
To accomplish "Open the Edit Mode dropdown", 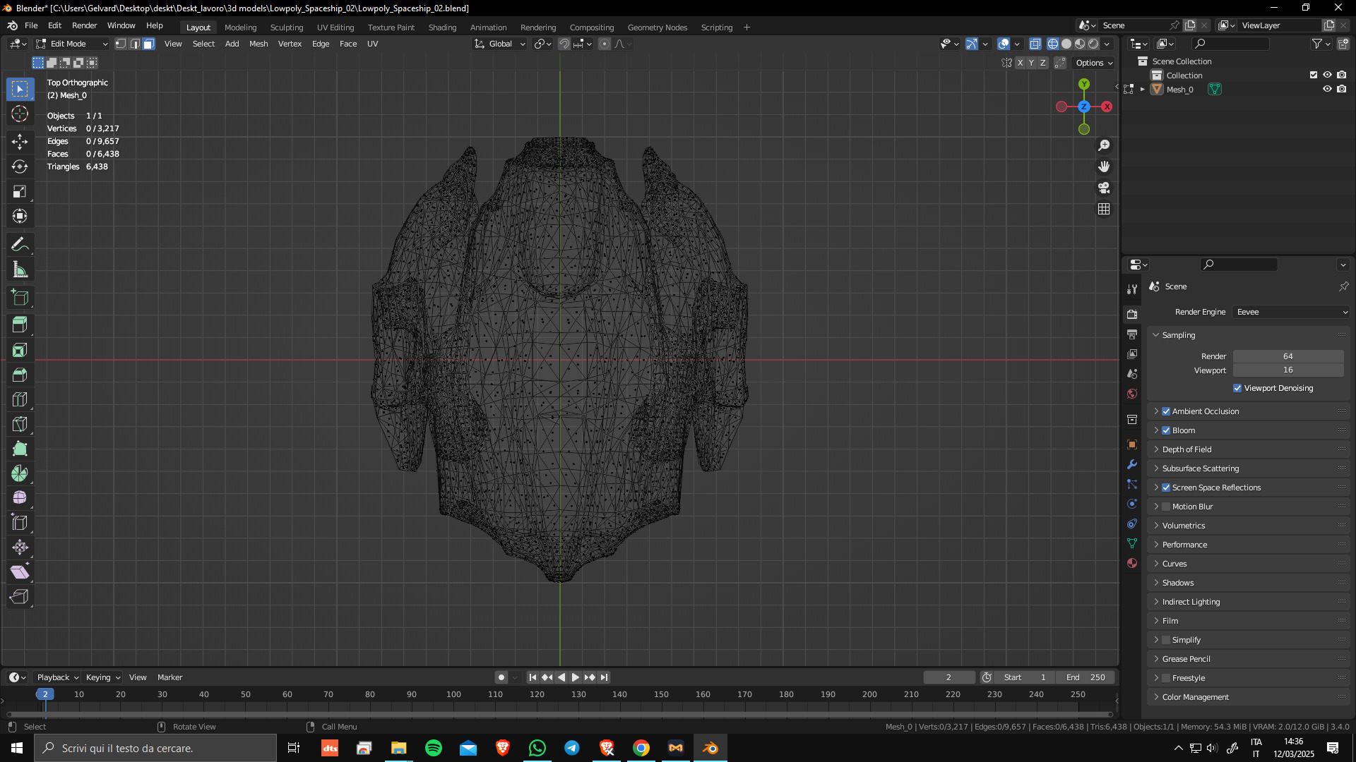I will 71,44.
